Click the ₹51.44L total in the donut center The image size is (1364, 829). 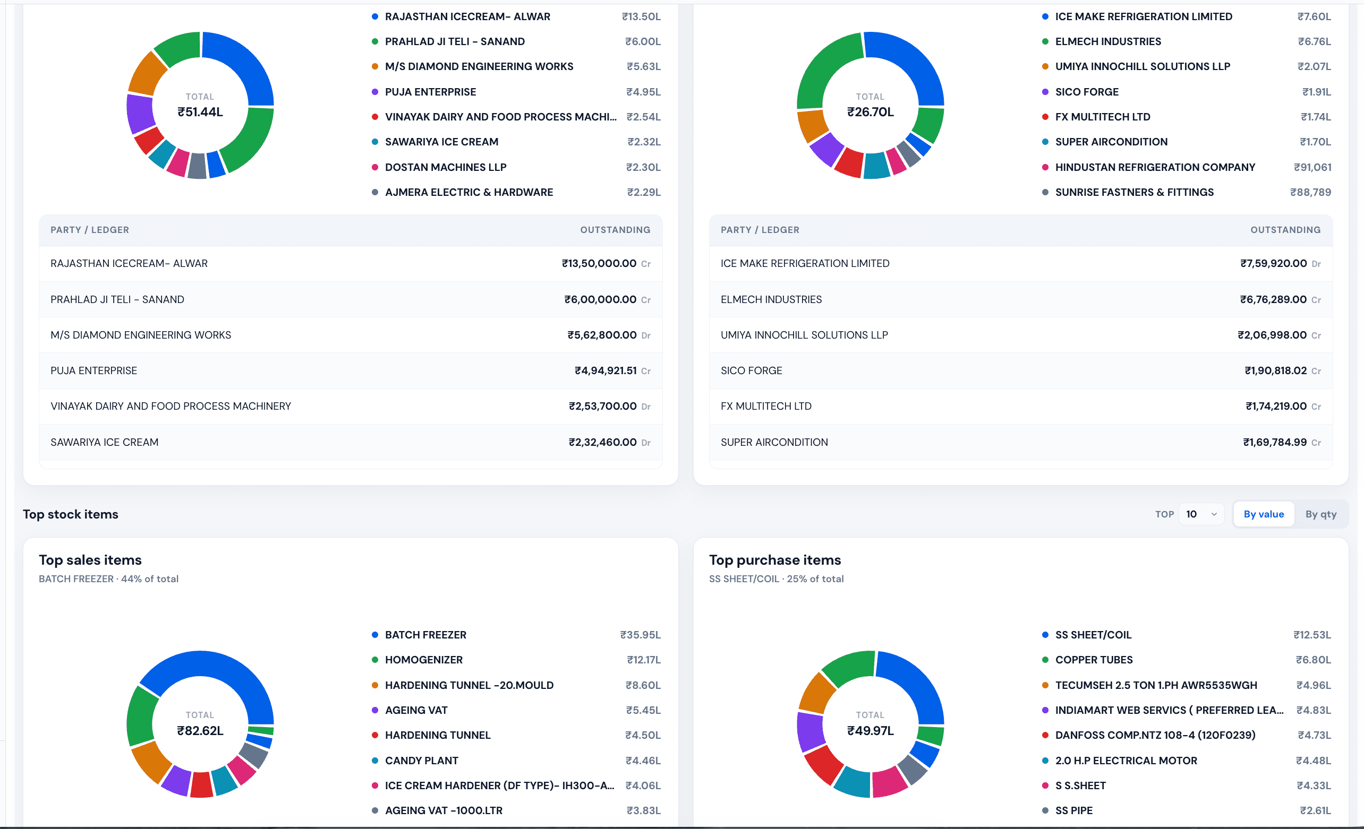click(200, 111)
